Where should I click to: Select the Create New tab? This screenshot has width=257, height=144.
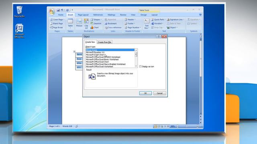[90, 42]
